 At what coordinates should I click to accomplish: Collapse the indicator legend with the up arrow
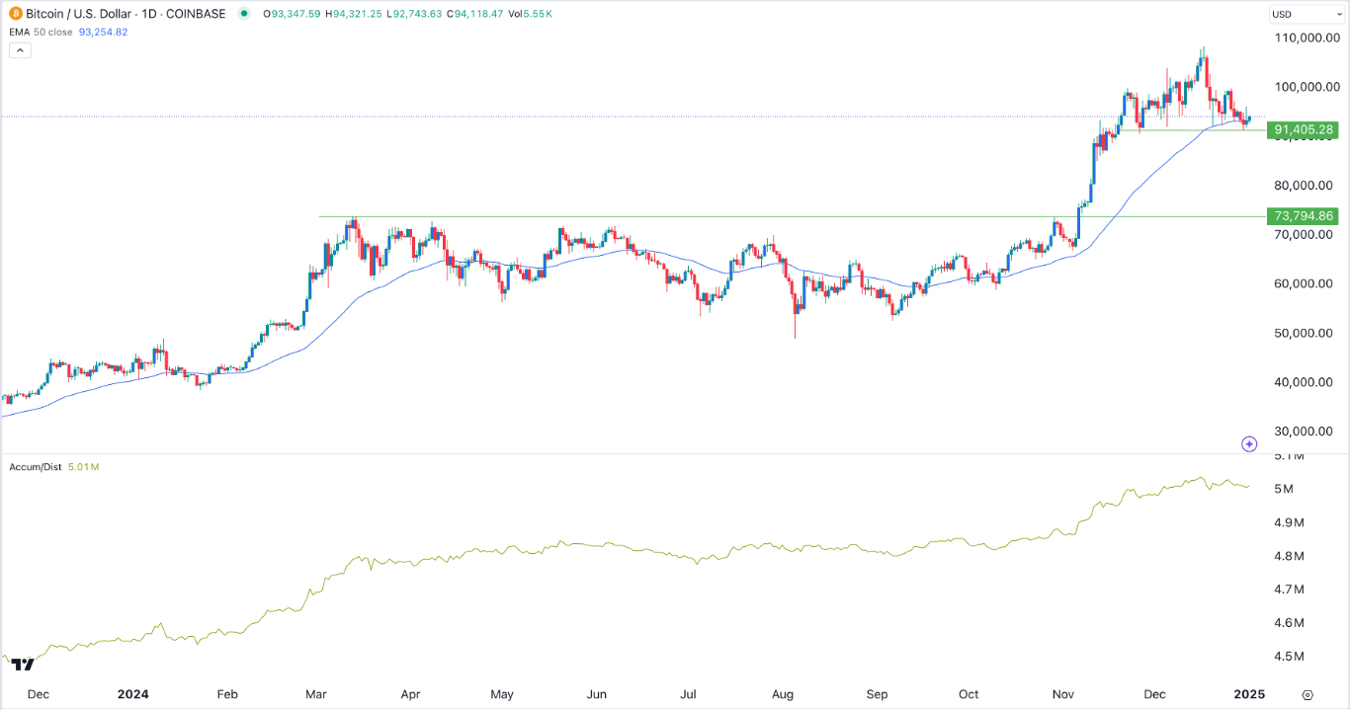20,49
